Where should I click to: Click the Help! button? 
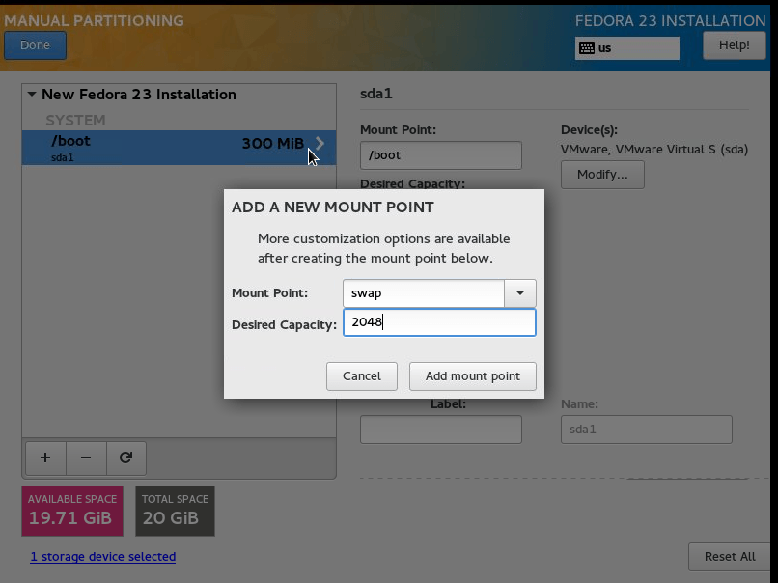pyautogui.click(x=735, y=45)
